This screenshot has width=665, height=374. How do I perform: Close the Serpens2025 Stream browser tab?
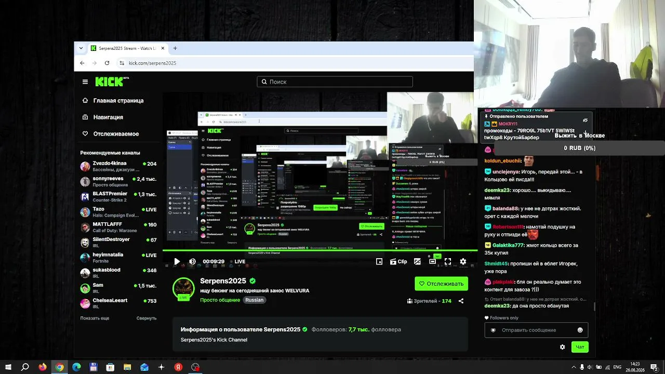pyautogui.click(x=163, y=48)
